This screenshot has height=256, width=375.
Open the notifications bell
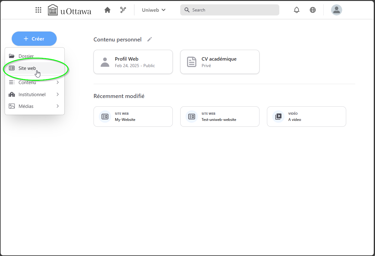297,10
